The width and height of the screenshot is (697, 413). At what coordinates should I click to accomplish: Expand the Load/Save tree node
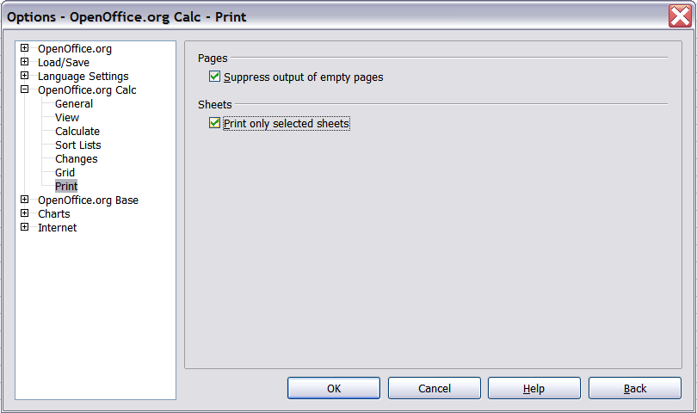tap(25, 63)
